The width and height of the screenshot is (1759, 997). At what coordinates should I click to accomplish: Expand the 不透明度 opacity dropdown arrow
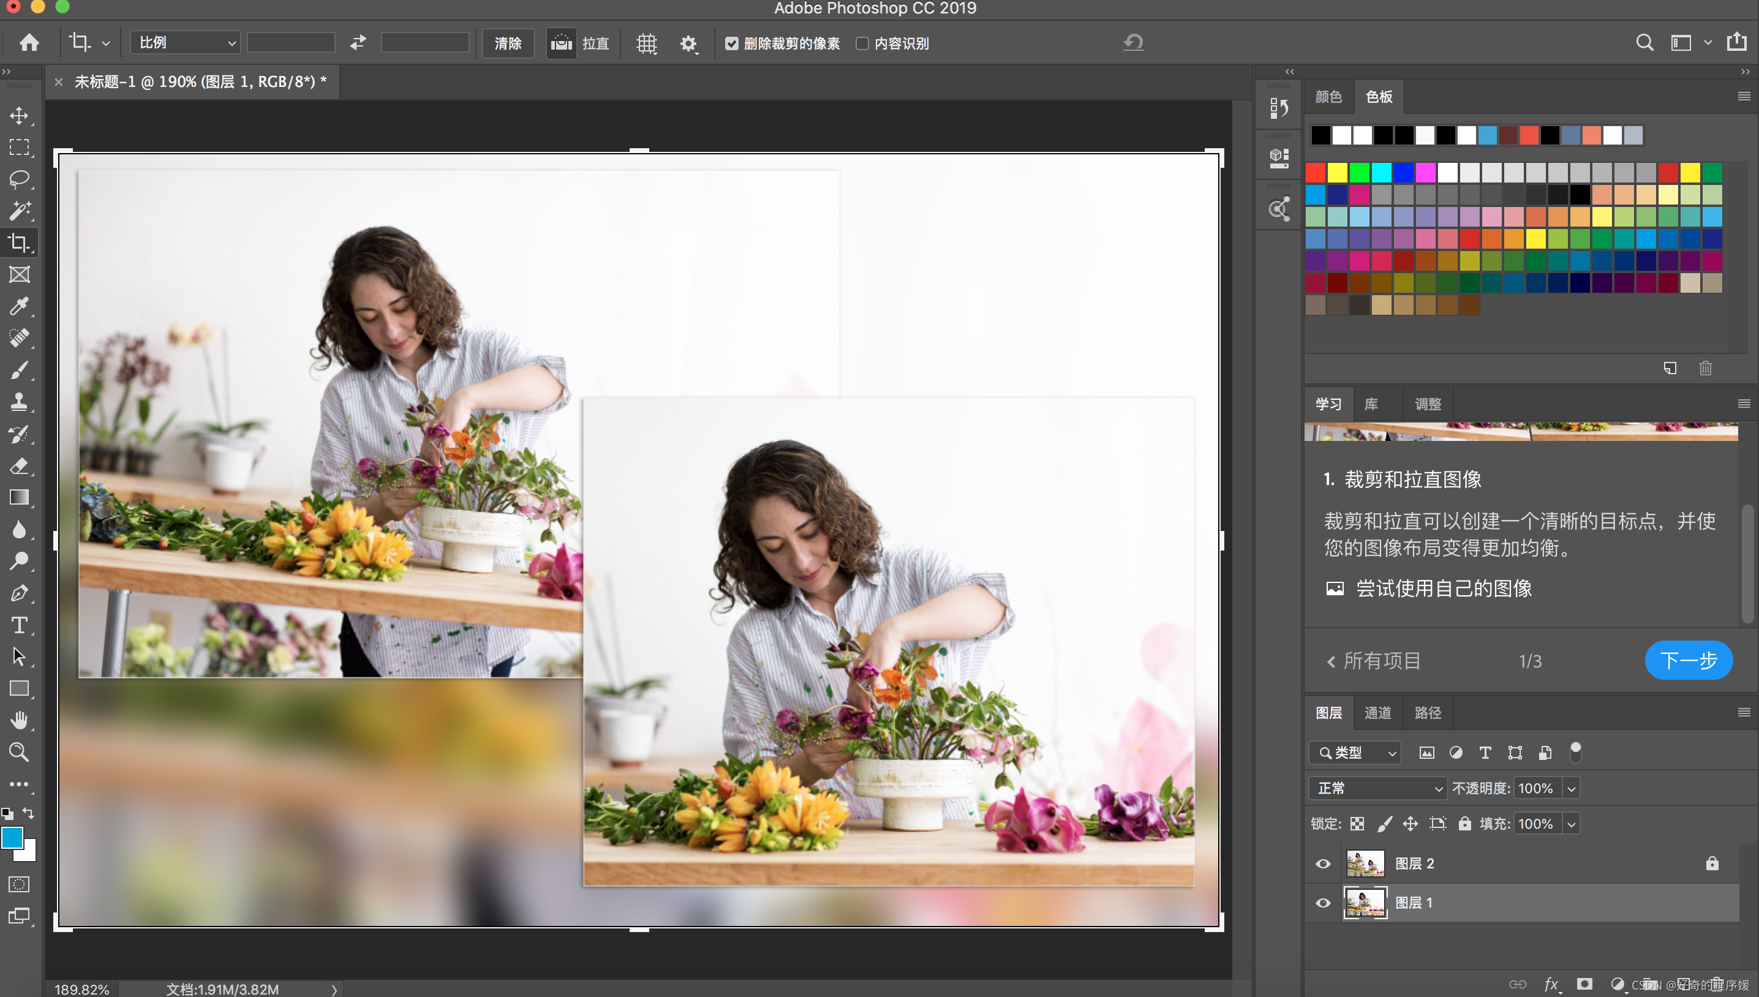[x=1572, y=788]
